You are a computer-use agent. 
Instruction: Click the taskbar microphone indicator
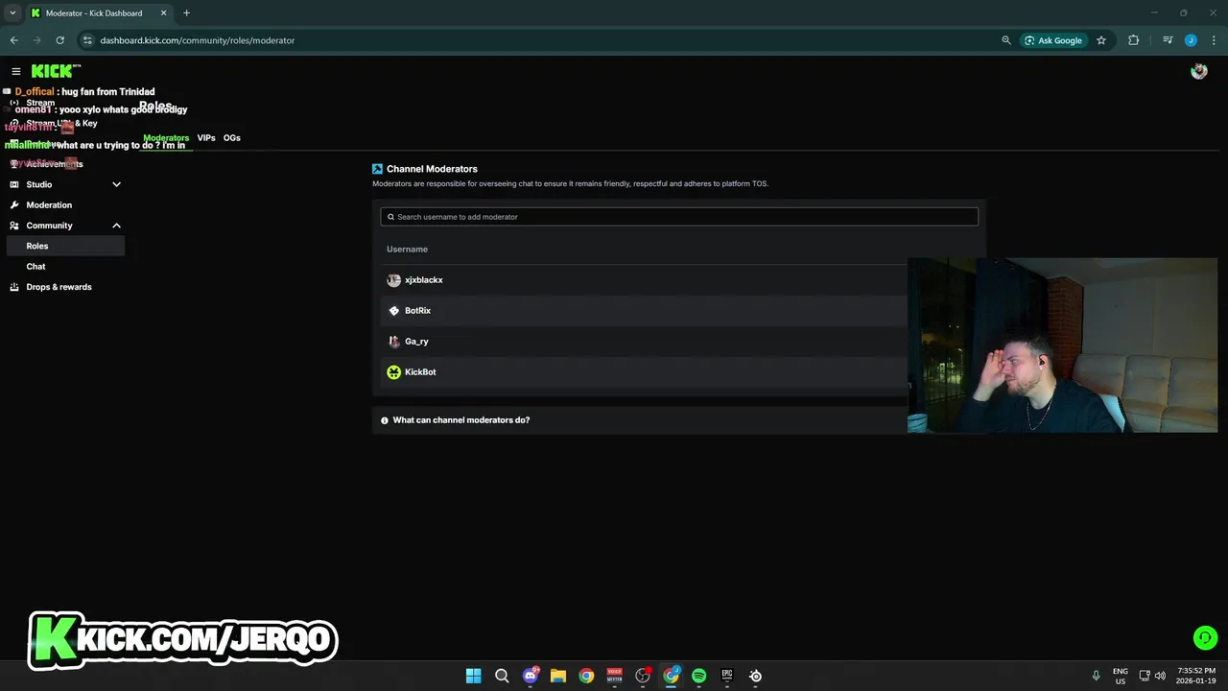(x=1097, y=676)
